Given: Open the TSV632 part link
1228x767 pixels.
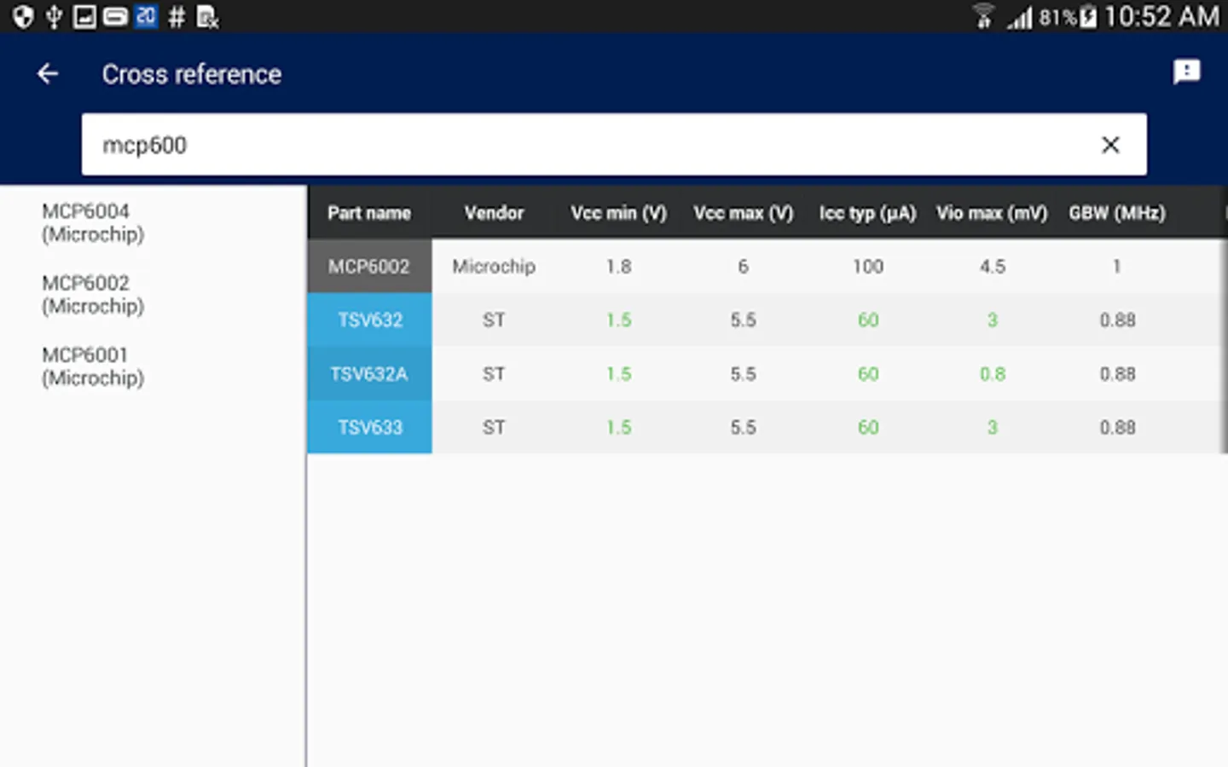Looking at the screenshot, I should [x=370, y=320].
